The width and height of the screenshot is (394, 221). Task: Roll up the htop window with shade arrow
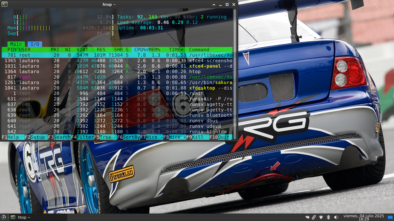click(x=214, y=4)
